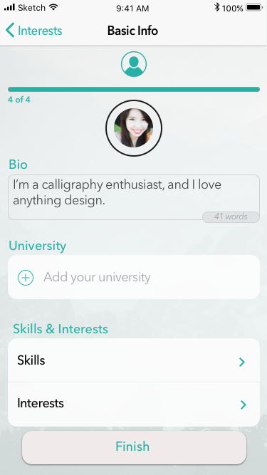
Task: Go back to Interests screen
Action: click(34, 31)
